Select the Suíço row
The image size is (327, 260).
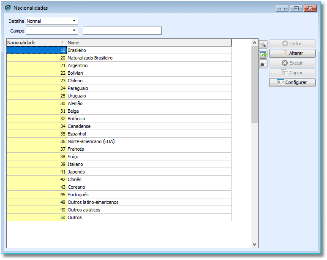(119, 157)
